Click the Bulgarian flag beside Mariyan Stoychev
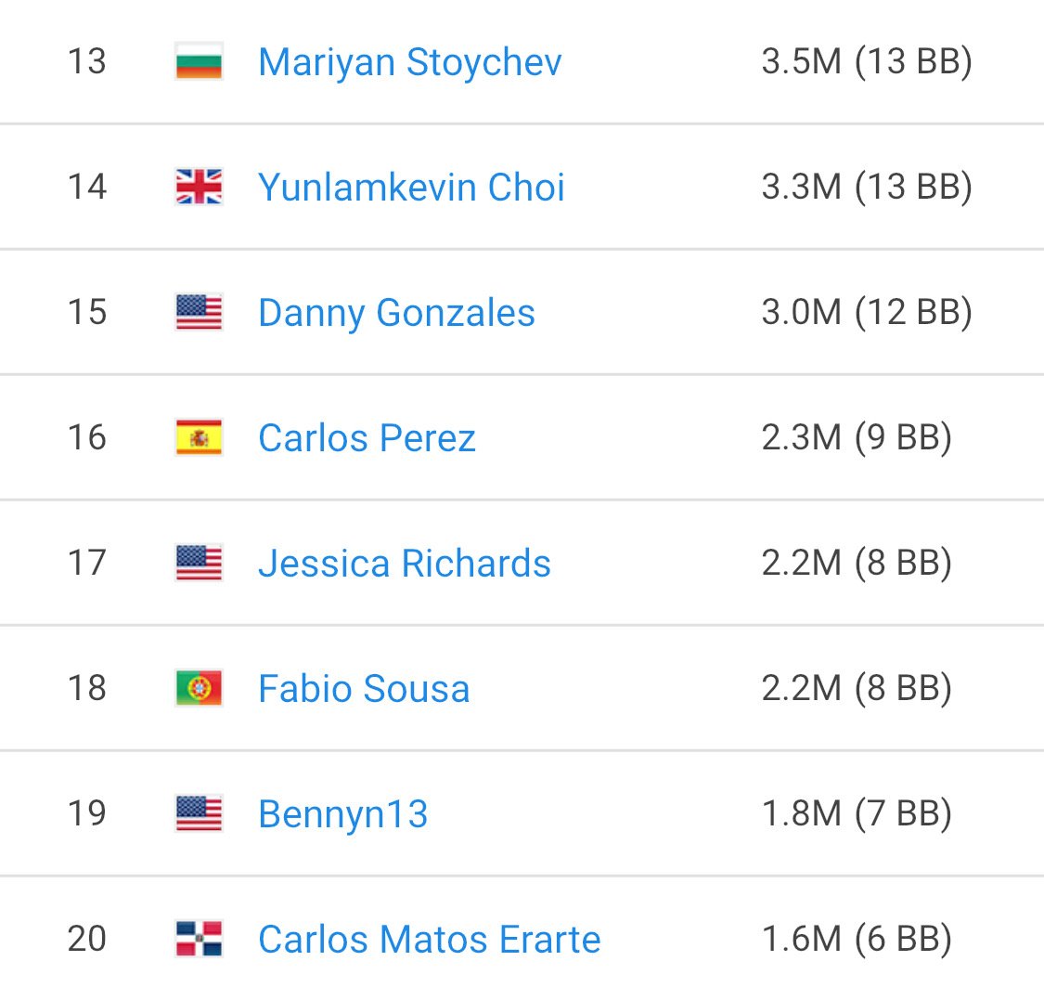Viewport: 1044px width, 987px height. [x=199, y=61]
